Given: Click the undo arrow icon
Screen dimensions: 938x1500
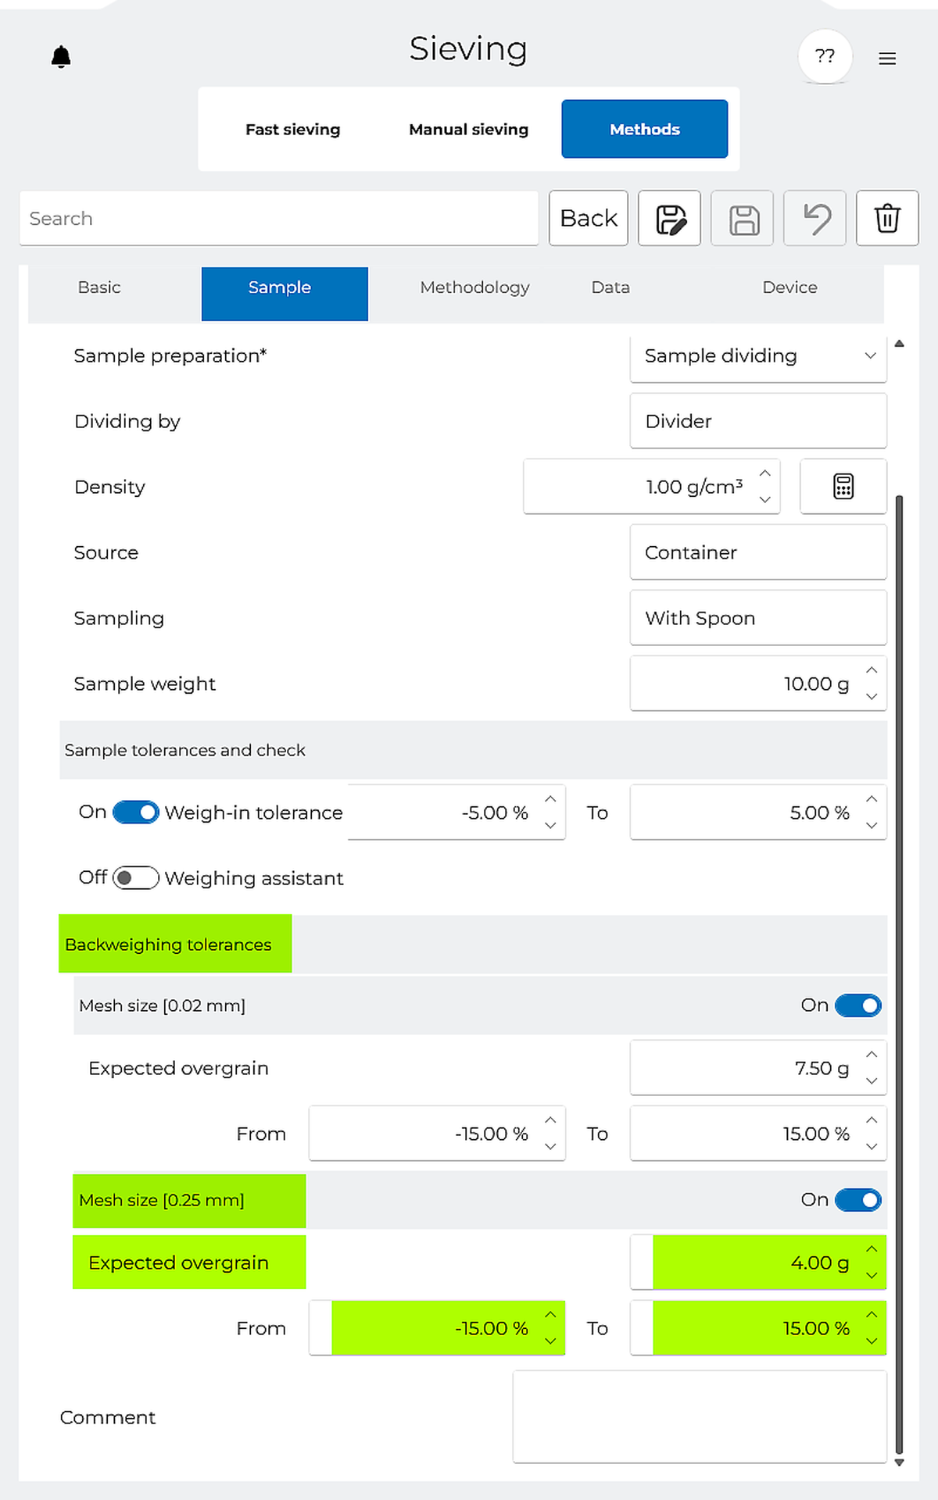Looking at the screenshot, I should click(x=814, y=219).
